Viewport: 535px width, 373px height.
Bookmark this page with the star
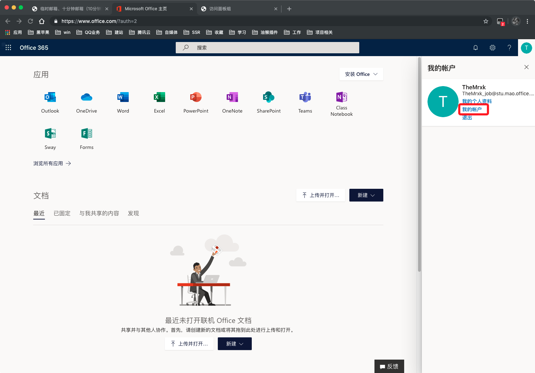tap(486, 21)
